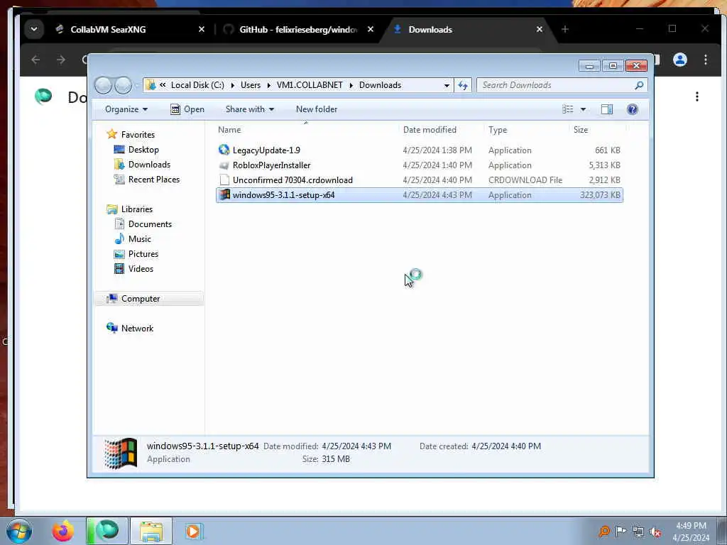Close the CollabVM SearXNG tab
This screenshot has width=727, height=545.
pos(202,29)
